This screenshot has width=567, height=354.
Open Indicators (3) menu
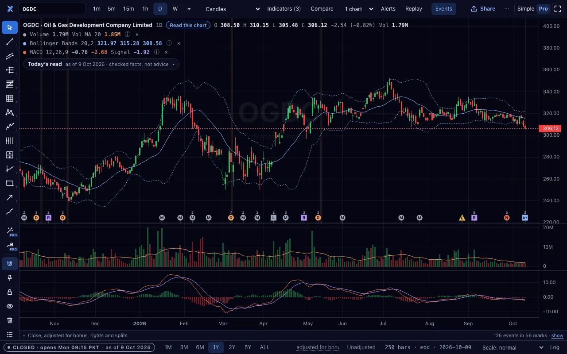click(x=284, y=9)
